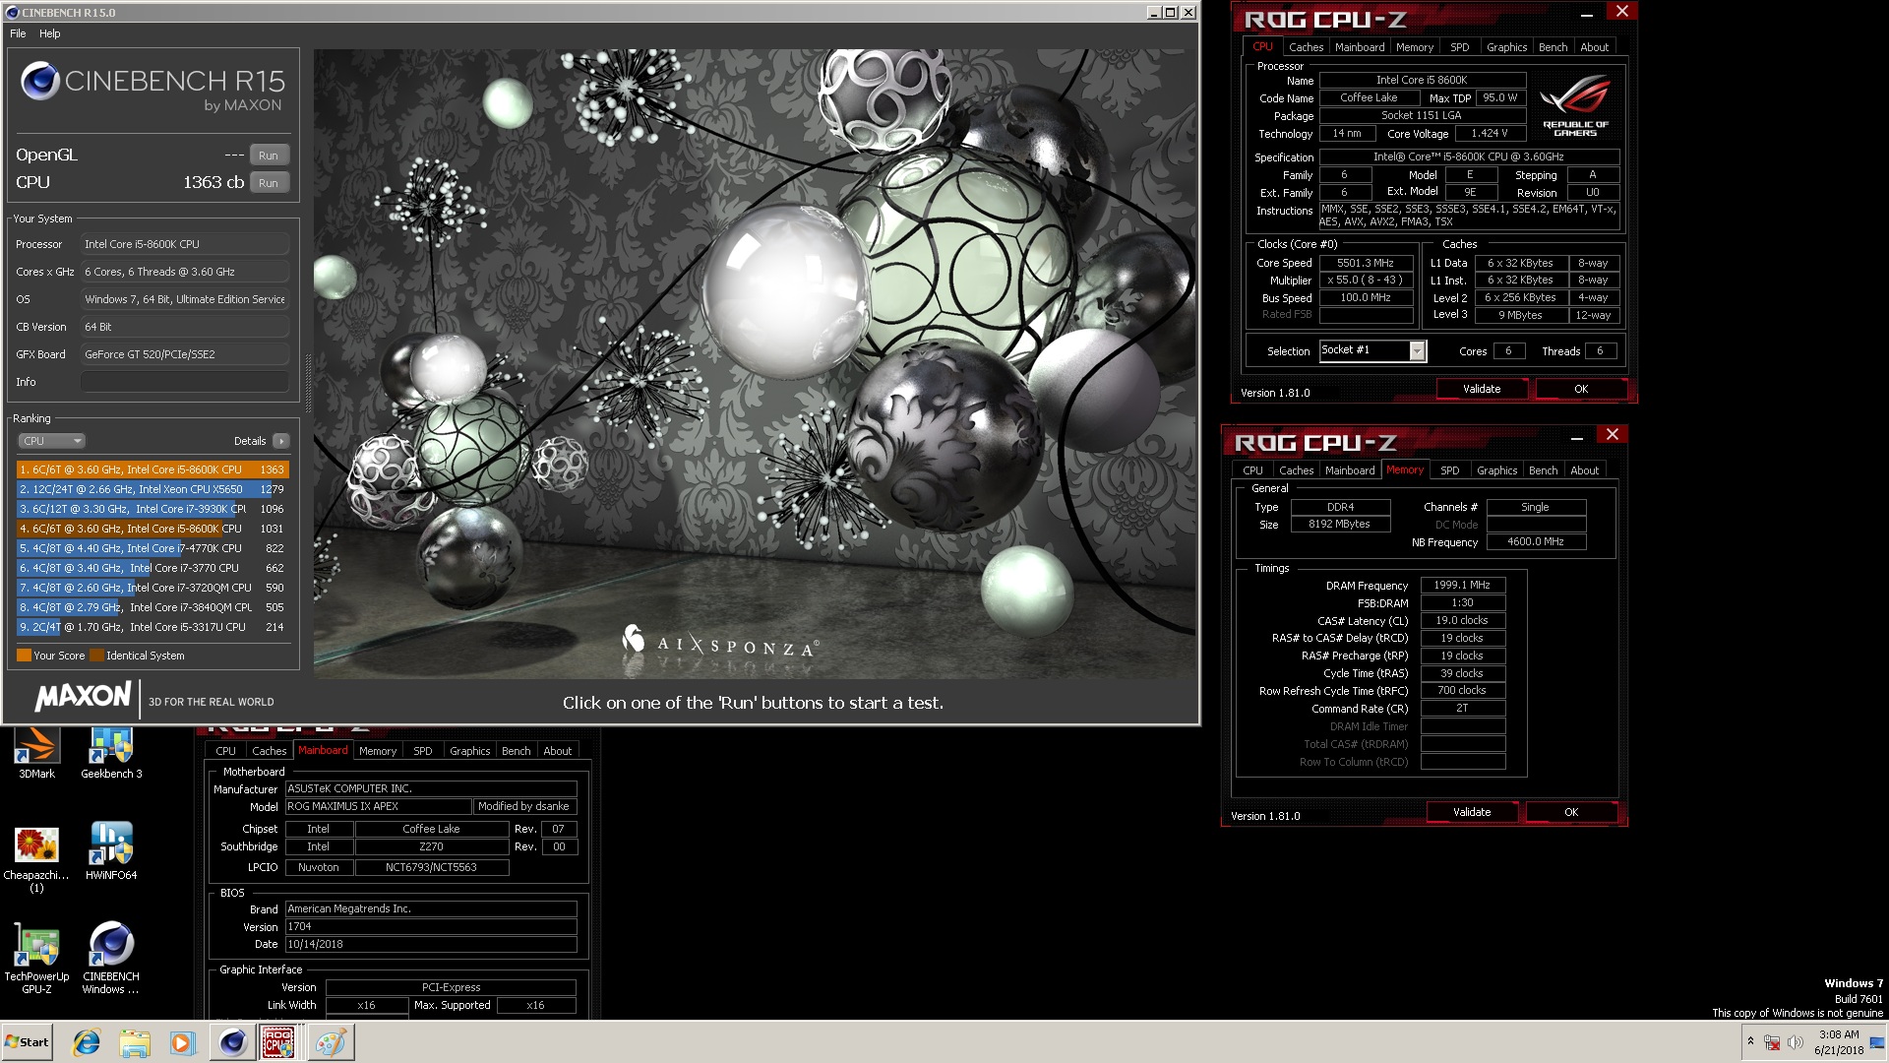Open Mainboard tab in top CPU-Z window
1889x1063 pixels.
(x=1359, y=47)
